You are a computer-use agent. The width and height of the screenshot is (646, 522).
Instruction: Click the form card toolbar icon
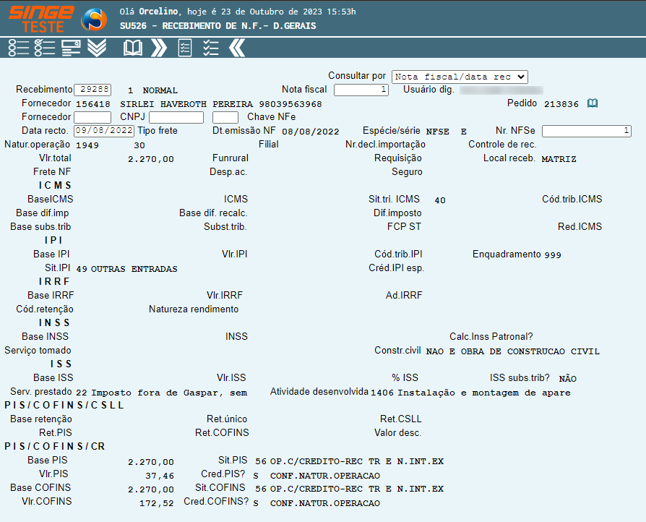[x=71, y=48]
